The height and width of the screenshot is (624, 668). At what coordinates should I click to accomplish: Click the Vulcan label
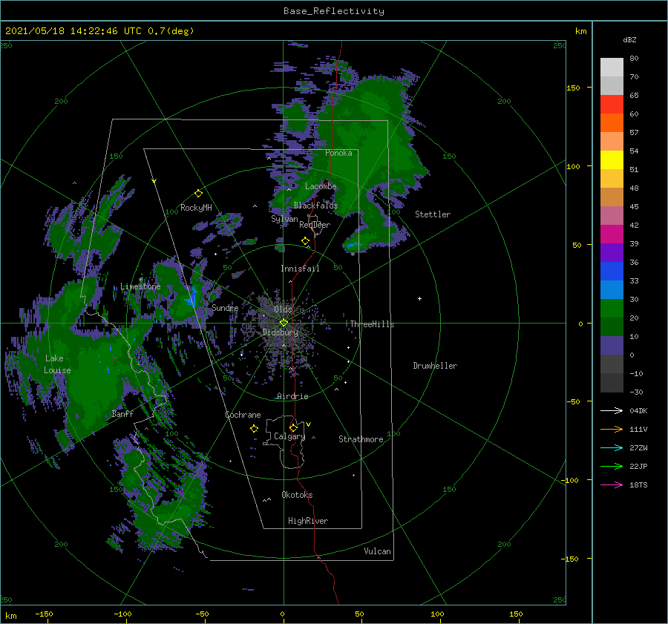pyautogui.click(x=377, y=551)
